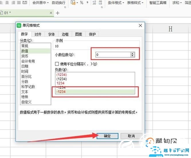Expand the 表格样式 dropdown

pos(143,3)
